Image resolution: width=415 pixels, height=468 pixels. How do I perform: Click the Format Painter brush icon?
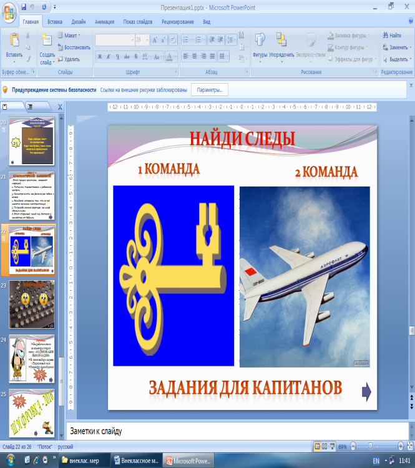(x=27, y=59)
